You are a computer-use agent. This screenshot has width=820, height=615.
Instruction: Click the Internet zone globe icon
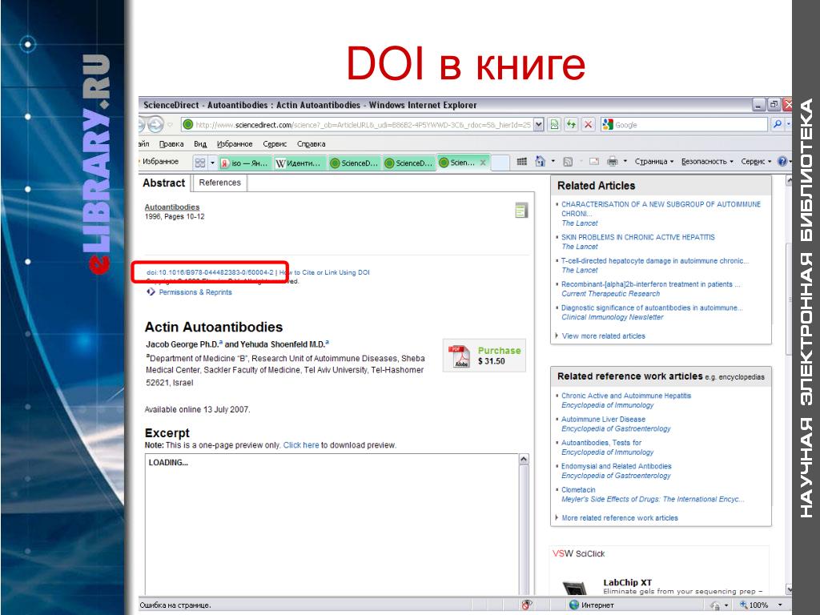(x=573, y=605)
